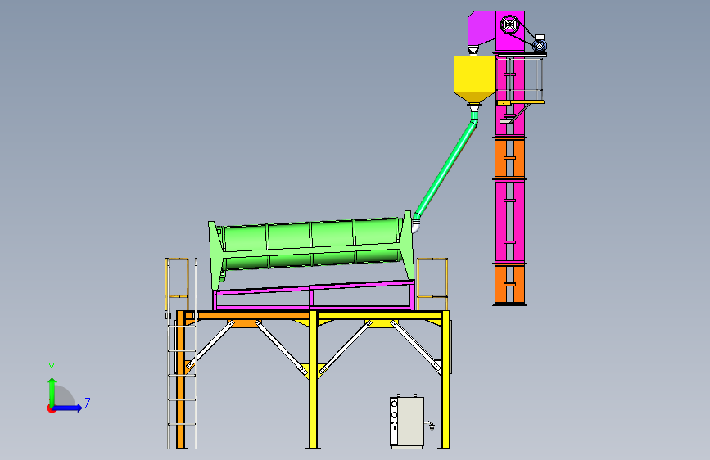This screenshot has width=710, height=460.
Task: Select the large pulley wheel on elevator head
Action: (x=510, y=25)
